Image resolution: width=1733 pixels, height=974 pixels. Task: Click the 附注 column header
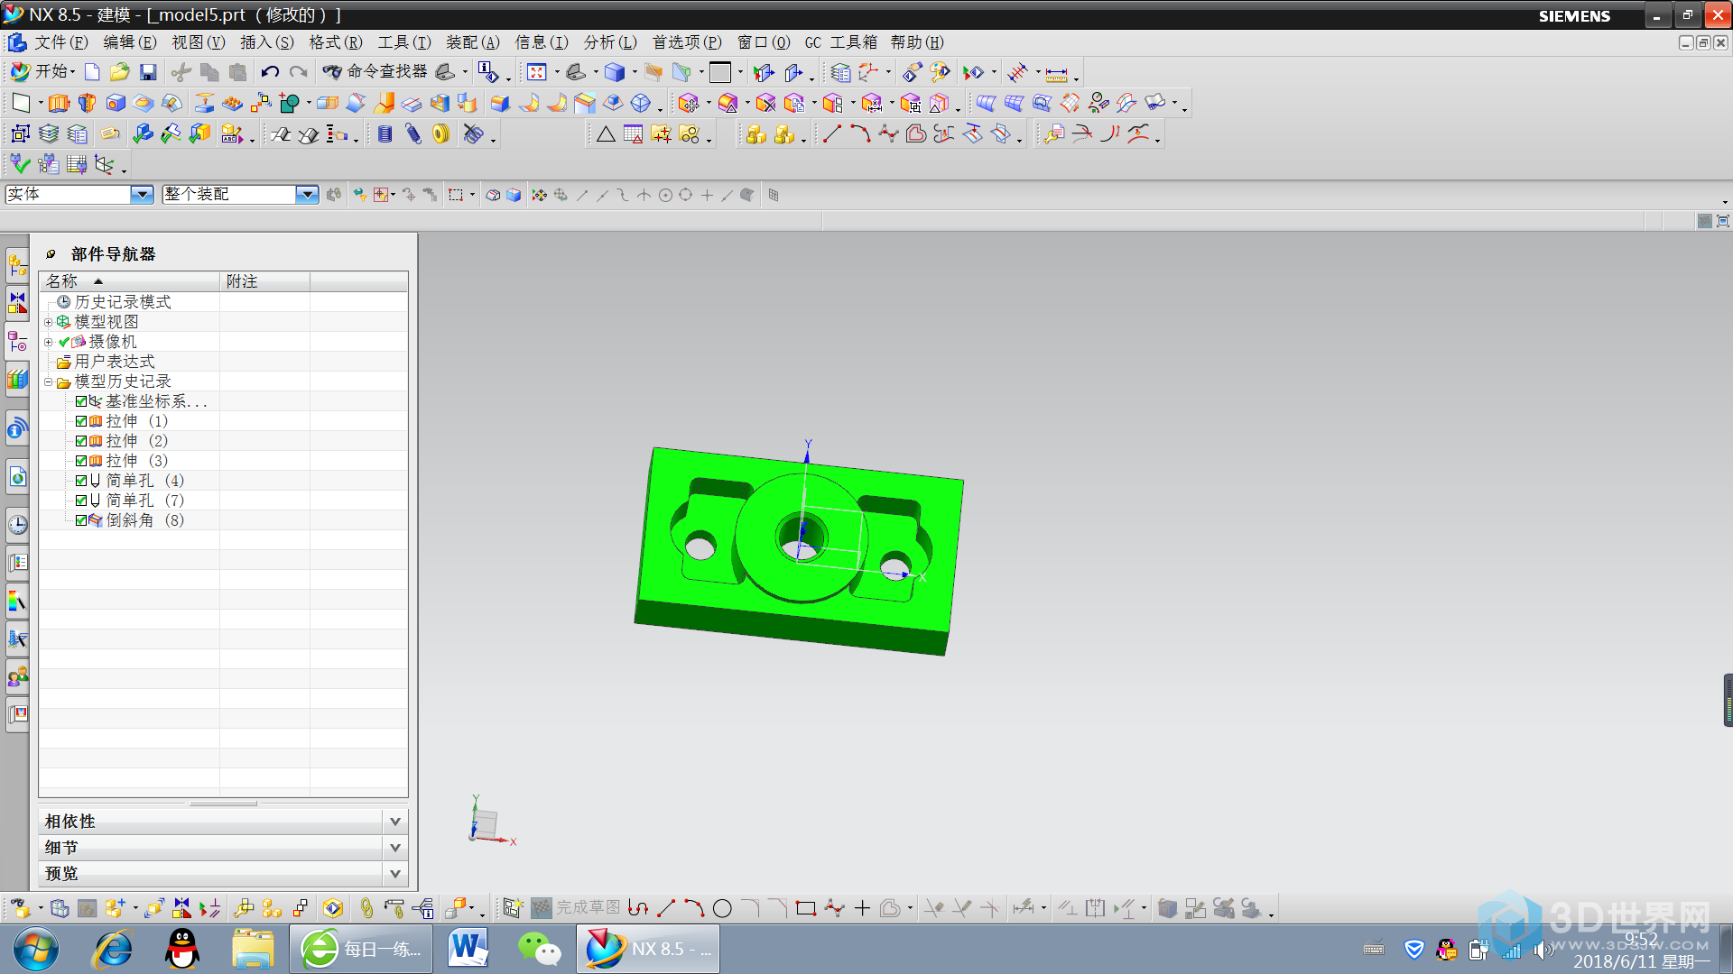coord(264,281)
